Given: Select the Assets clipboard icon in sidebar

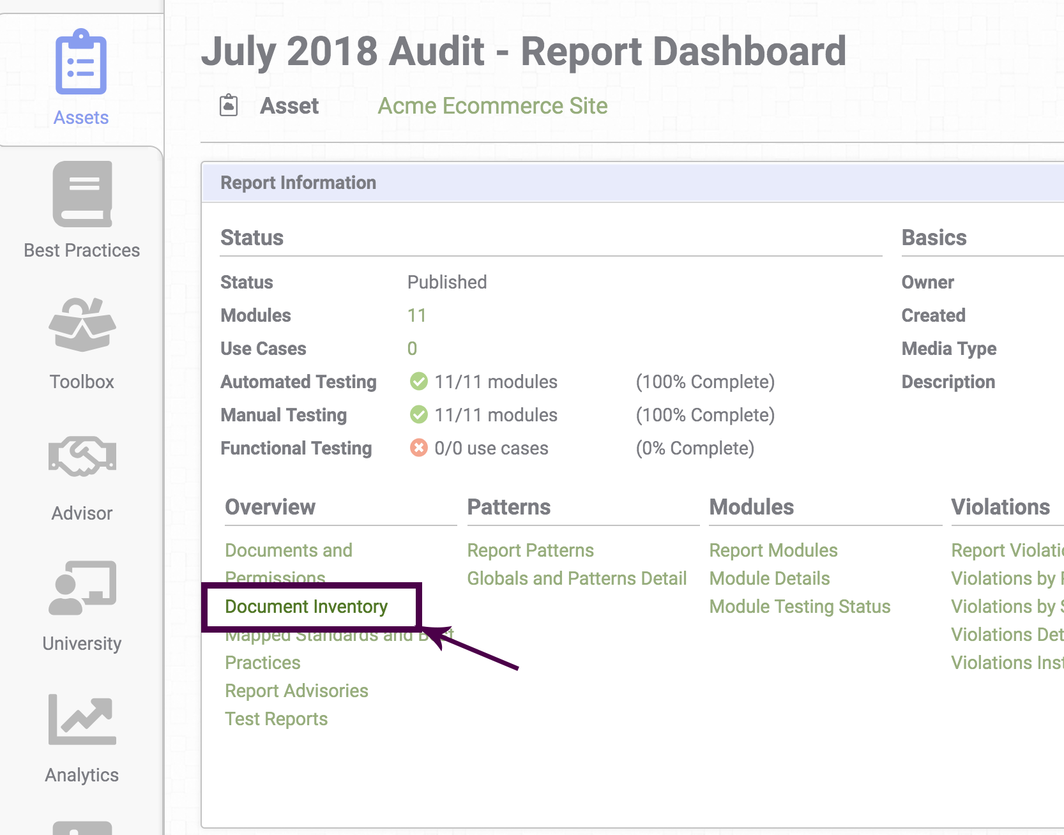Looking at the screenshot, I should pos(80,61).
